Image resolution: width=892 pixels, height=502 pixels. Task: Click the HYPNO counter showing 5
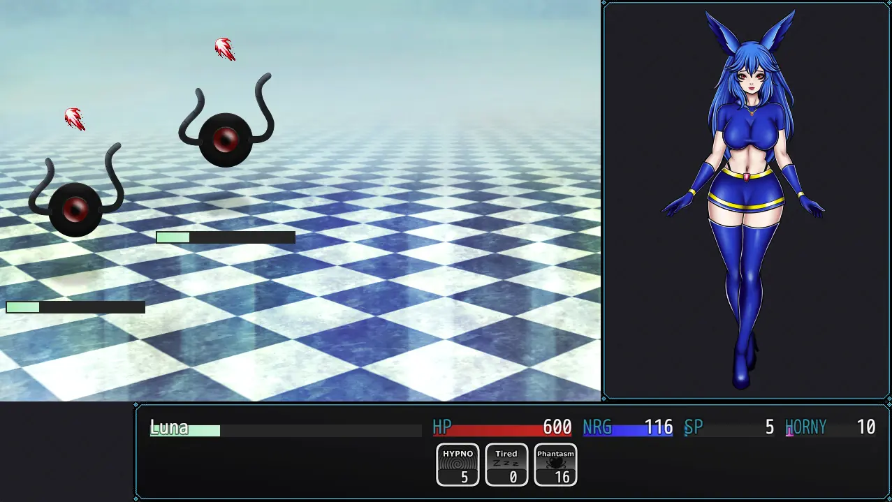pos(465,478)
